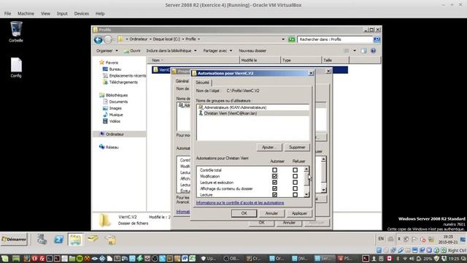
Task: Uncheck Autoriser for Modification
Action: click(274, 176)
